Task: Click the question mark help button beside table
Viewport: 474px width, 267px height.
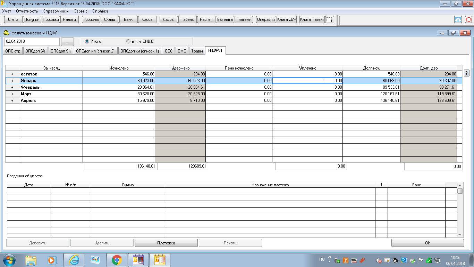Action: 466,73
